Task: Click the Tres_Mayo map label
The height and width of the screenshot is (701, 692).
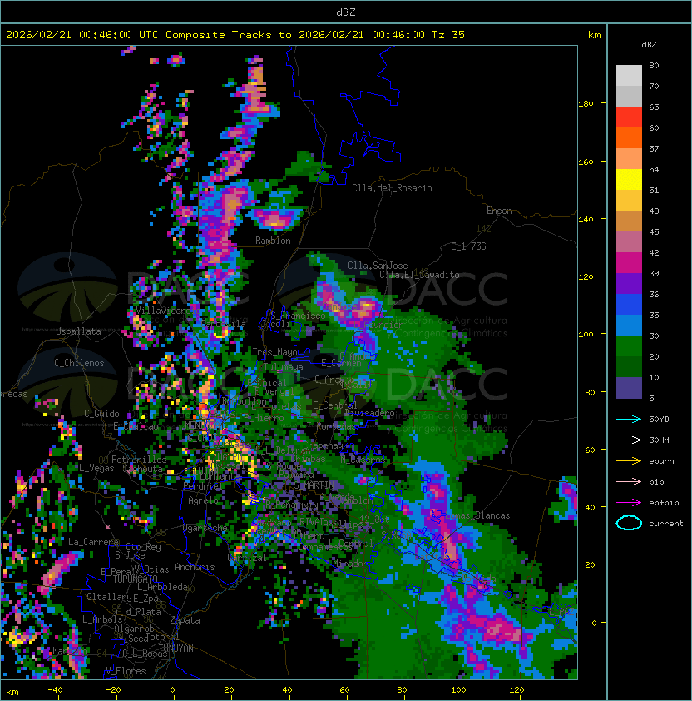Action: [274, 352]
